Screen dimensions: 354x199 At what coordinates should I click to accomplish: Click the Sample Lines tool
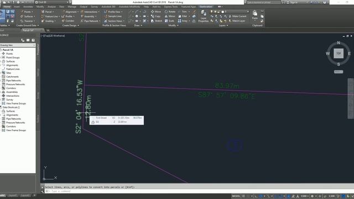[113, 16]
